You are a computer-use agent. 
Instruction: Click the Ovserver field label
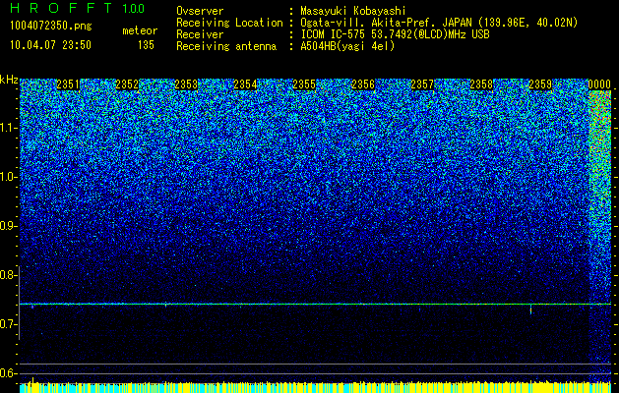tap(200, 11)
